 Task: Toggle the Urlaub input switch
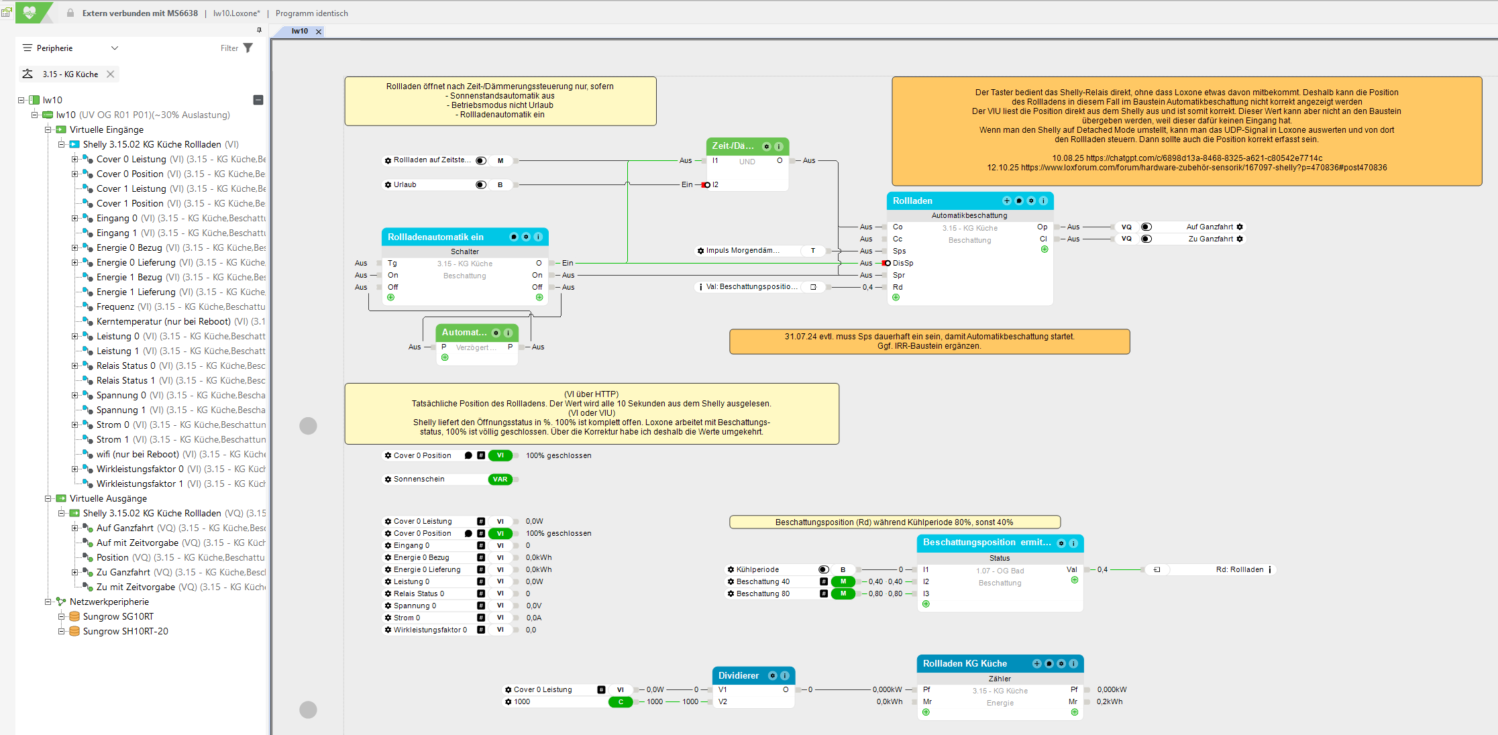point(481,184)
